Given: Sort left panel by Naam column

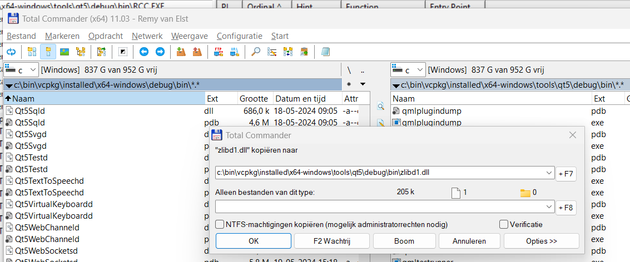Looking at the screenshot, I should 105,98.
